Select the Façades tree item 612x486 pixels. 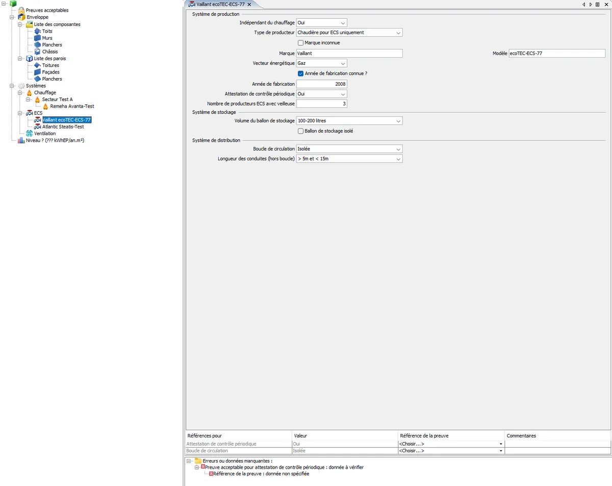point(50,72)
